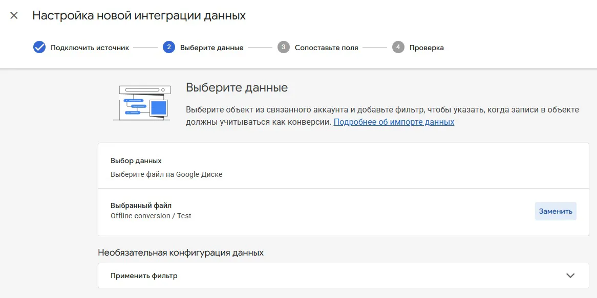597x298 pixels.
Task: Select step 3 circle icon
Action: pyautogui.click(x=283, y=48)
